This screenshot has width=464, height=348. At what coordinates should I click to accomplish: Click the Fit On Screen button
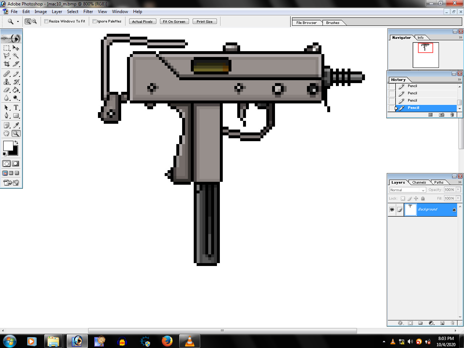(x=174, y=21)
